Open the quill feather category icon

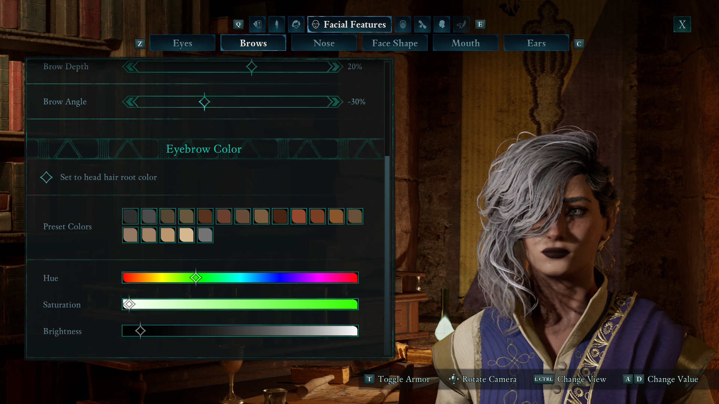tap(461, 25)
